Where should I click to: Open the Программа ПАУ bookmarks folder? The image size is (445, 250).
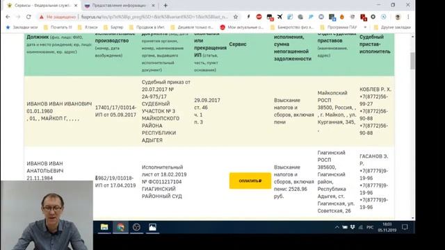339,27
